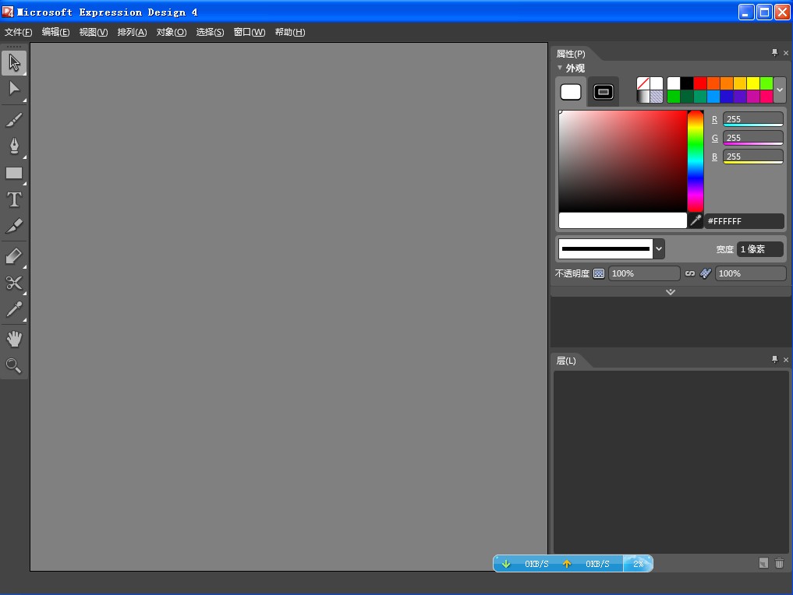Click the #FFFFFF hex color field
The height and width of the screenshot is (595, 793).
(x=744, y=220)
